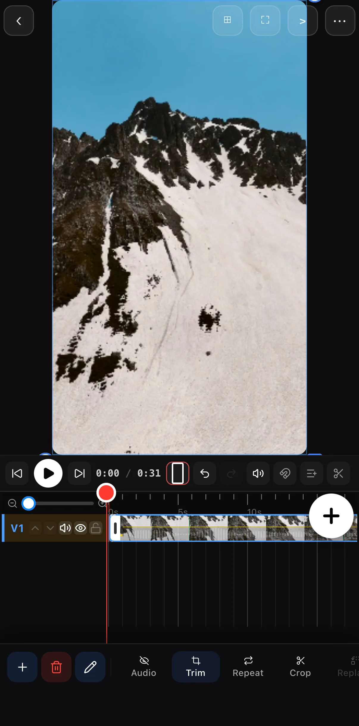Toggle the magnet snapping icon
The width and height of the screenshot is (359, 726).
tap(285, 473)
